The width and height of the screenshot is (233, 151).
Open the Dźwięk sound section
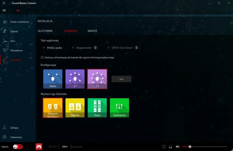click(14, 31)
